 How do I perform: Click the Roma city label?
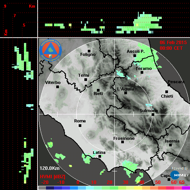coord(80,121)
